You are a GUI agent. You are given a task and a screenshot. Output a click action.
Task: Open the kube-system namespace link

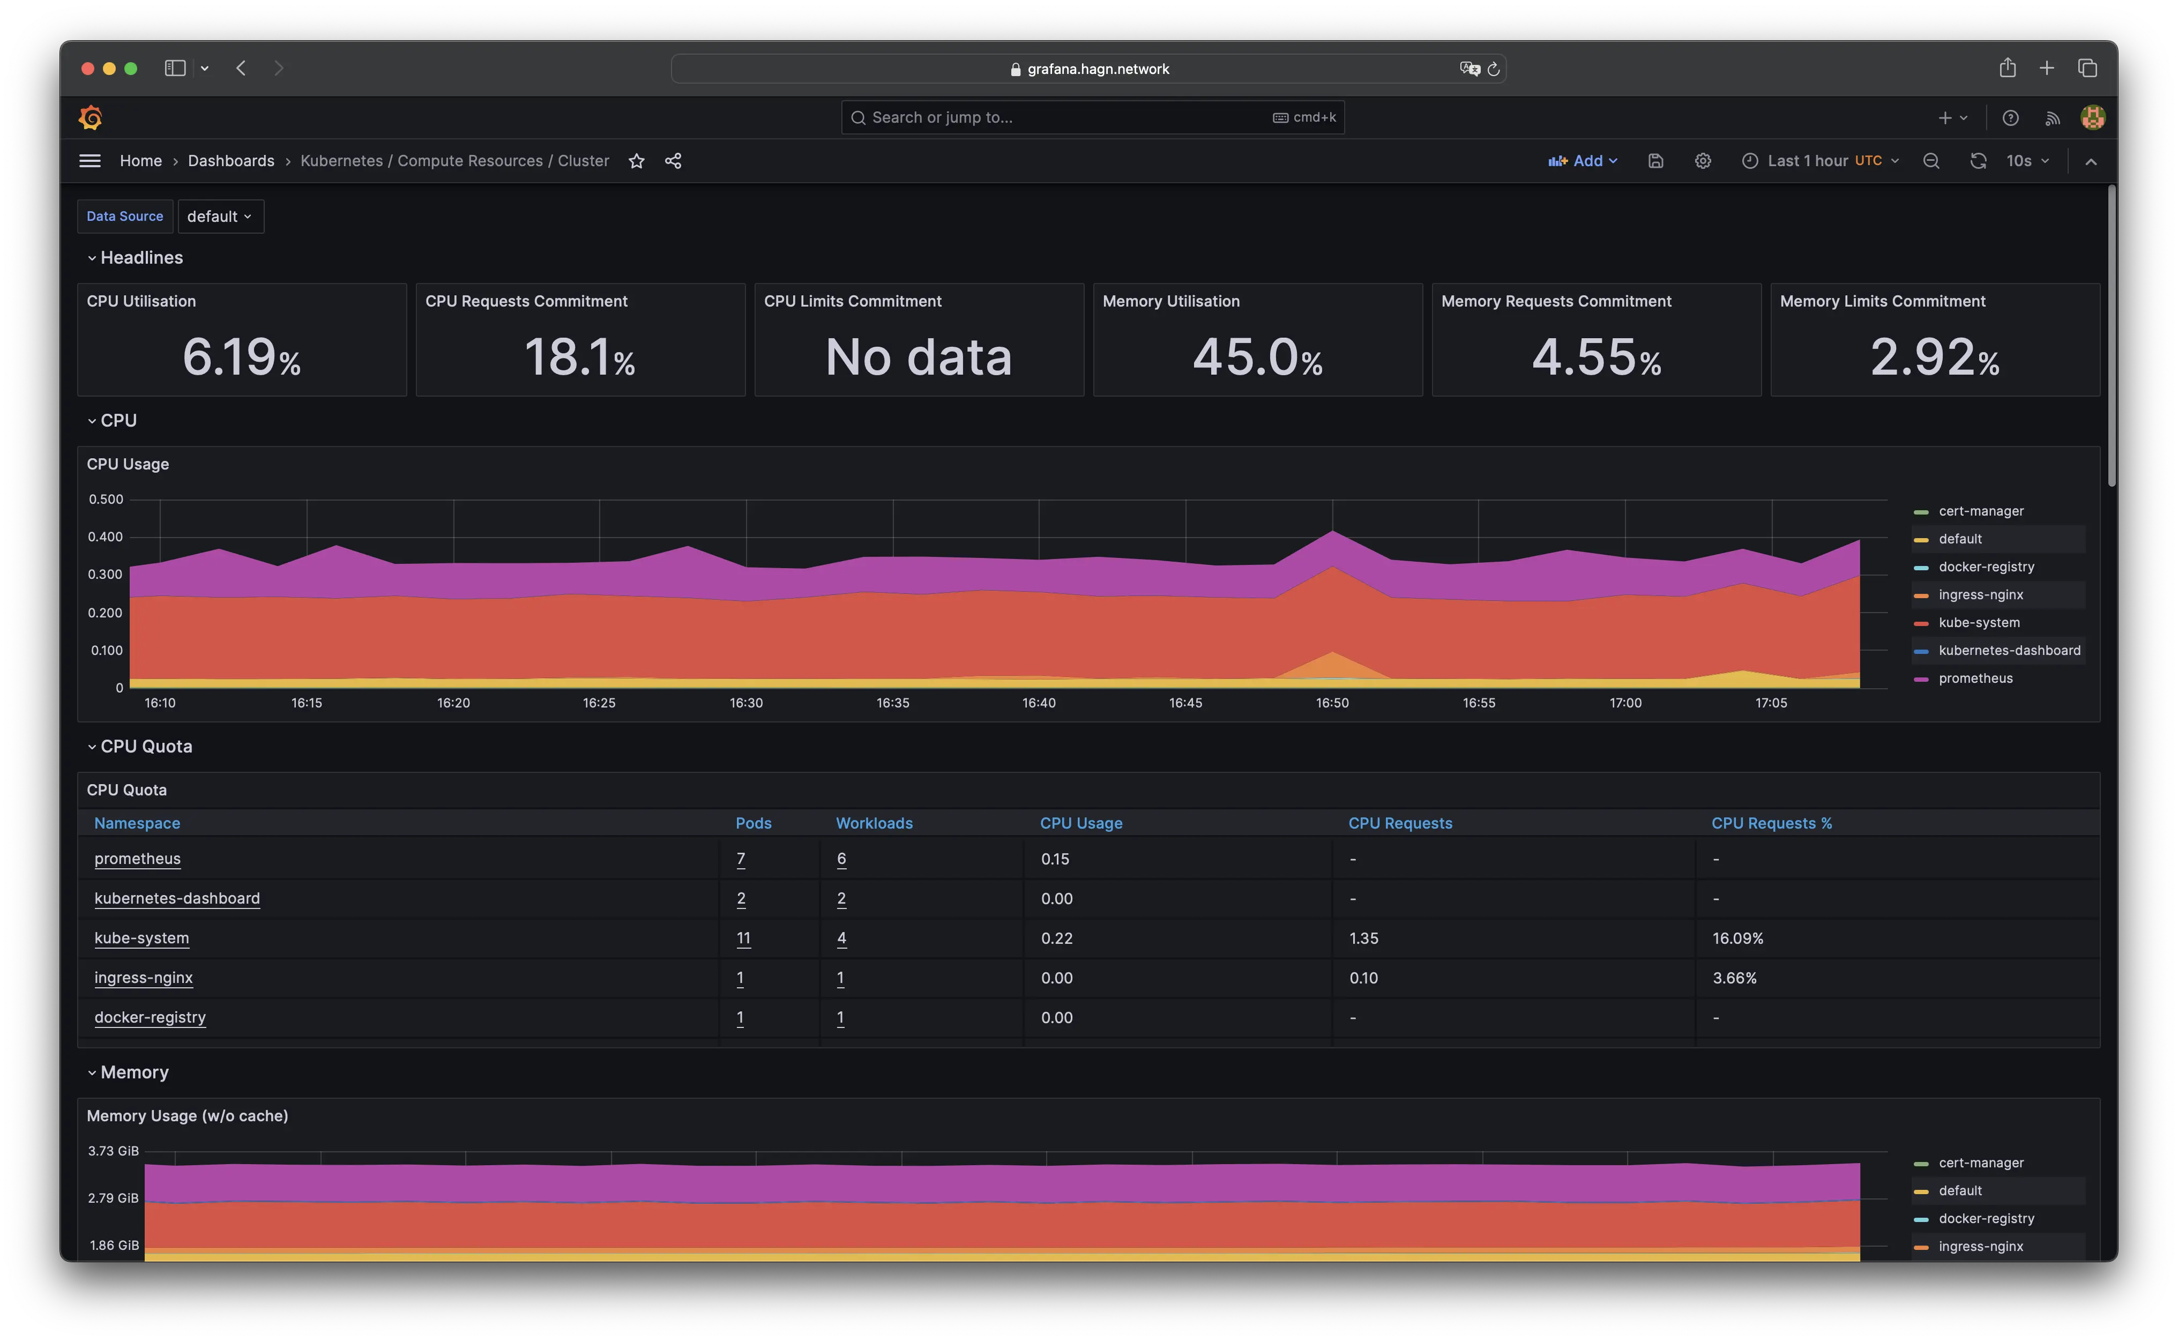tap(142, 937)
